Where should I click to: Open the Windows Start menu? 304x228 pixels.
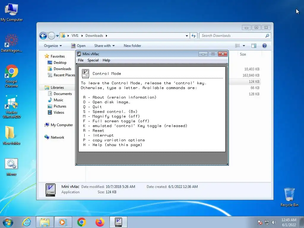click(x=8, y=222)
